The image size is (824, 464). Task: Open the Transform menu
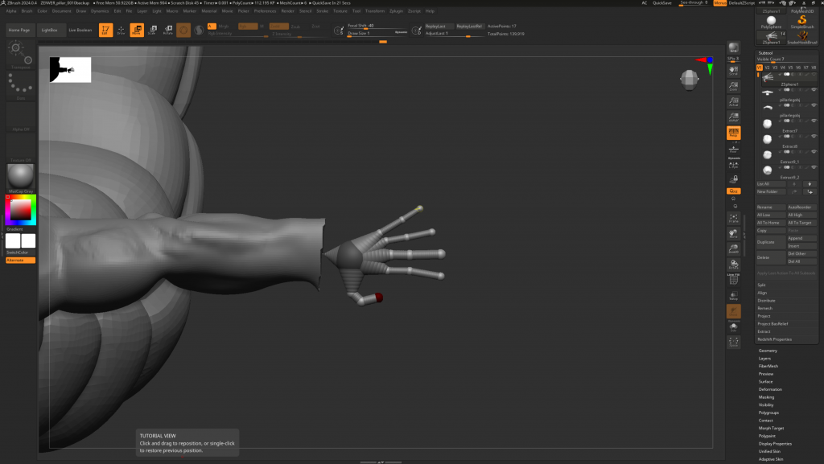pos(375,11)
